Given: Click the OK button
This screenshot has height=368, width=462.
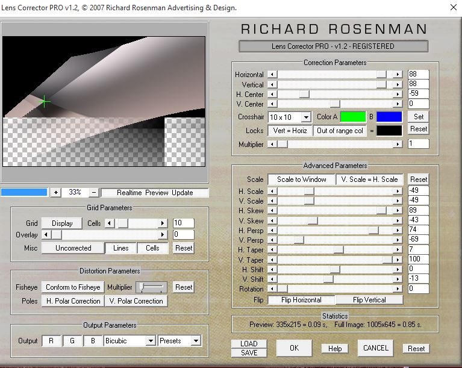Looking at the screenshot, I should 294,348.
